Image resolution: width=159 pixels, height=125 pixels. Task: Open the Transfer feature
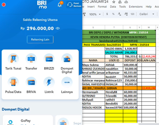[x=31, y=62]
